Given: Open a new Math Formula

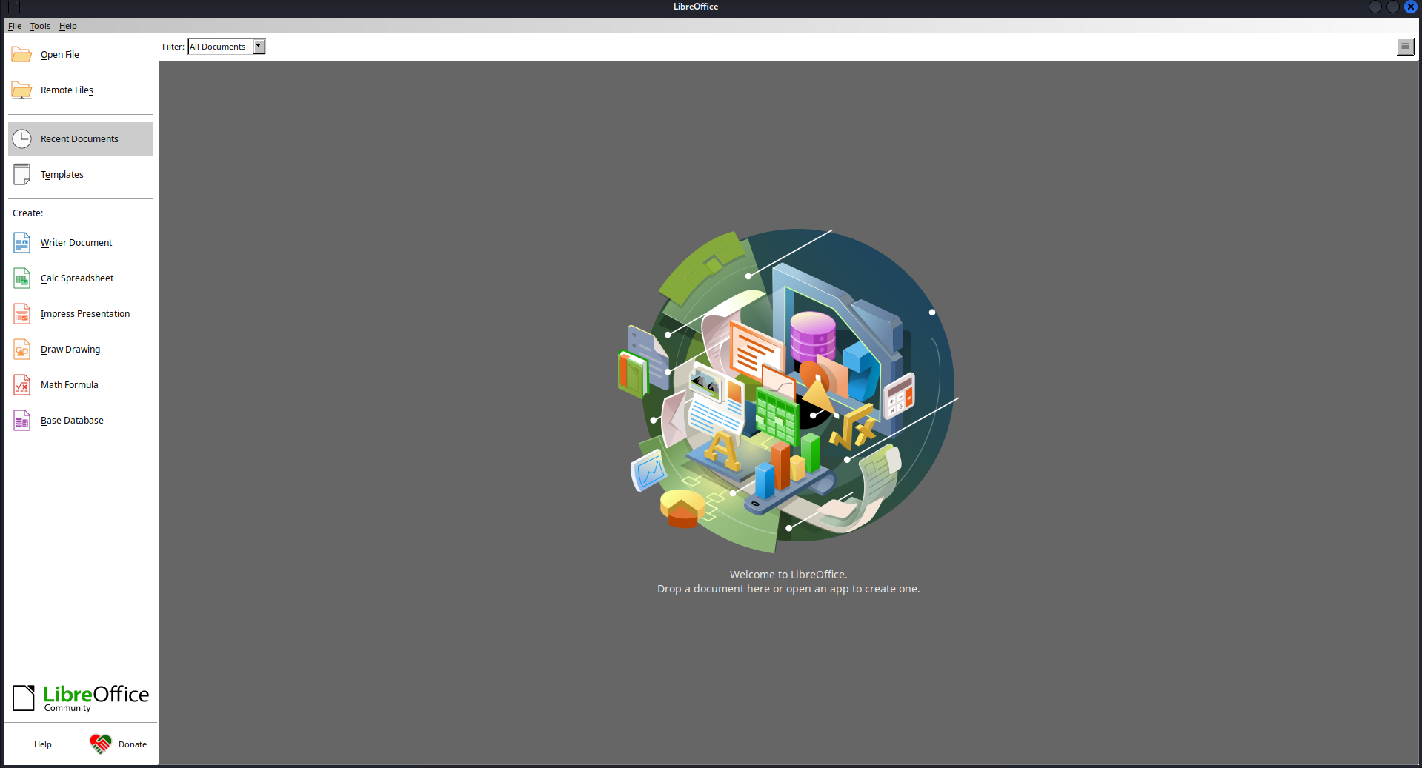Looking at the screenshot, I should click(x=69, y=385).
